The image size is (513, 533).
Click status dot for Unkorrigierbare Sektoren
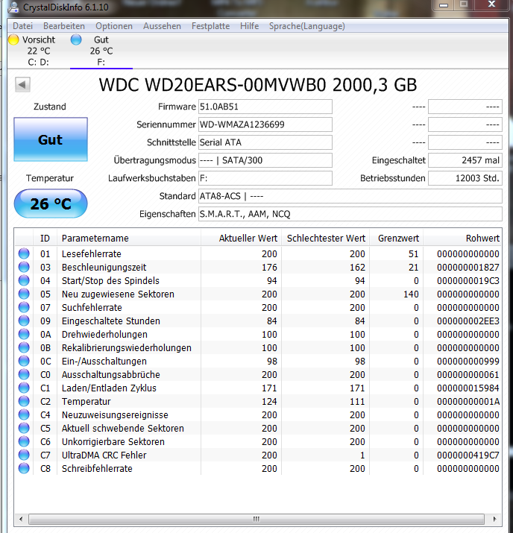tap(24, 441)
